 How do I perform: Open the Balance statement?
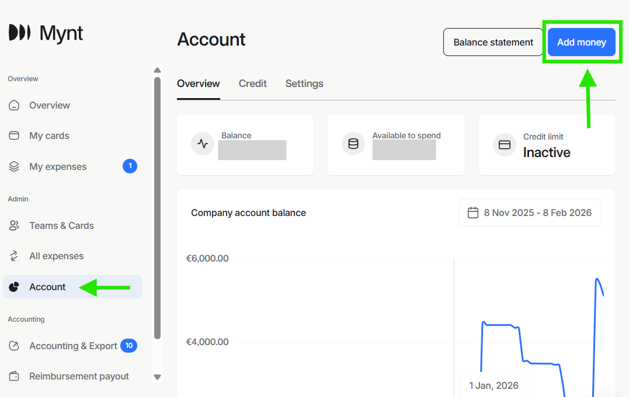point(493,42)
